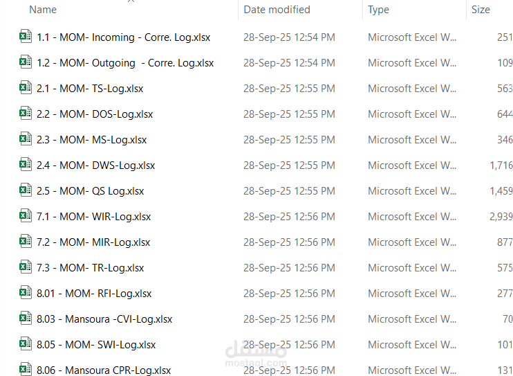Click the type cell of 7.2 - MOM- MIR-Log
The image size is (513, 376).
click(x=412, y=242)
